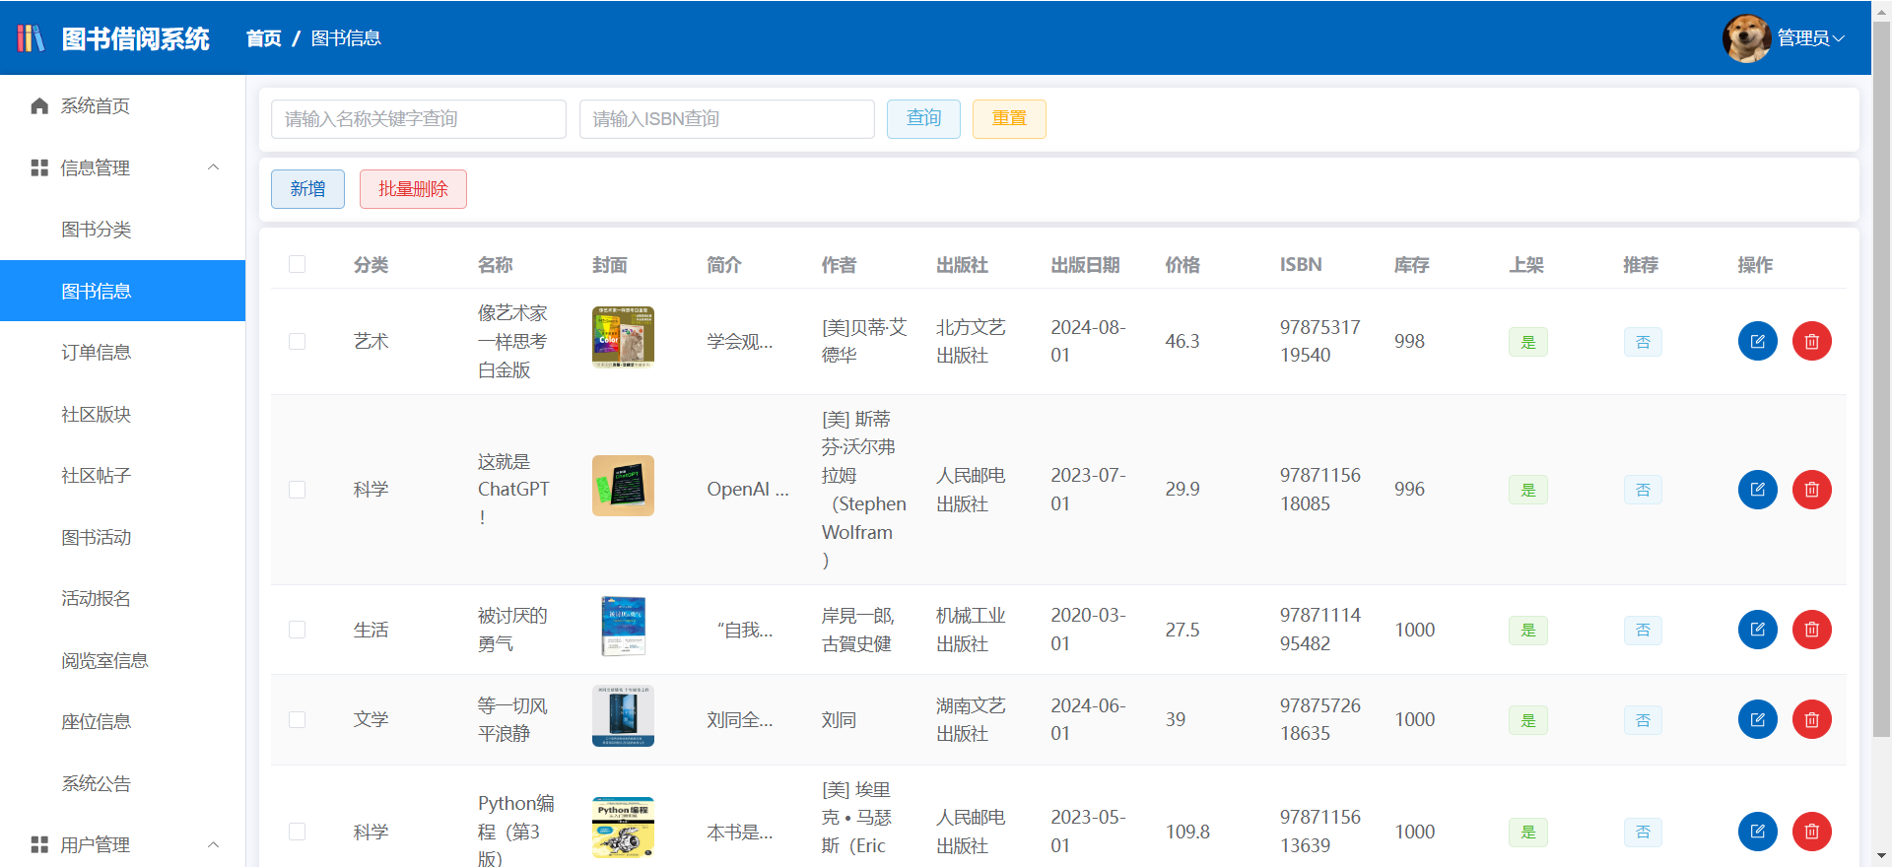The image size is (1892, 867).
Task: Click the 查询 search button
Action: click(923, 119)
